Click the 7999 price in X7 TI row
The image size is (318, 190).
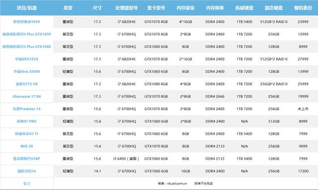(x=303, y=133)
